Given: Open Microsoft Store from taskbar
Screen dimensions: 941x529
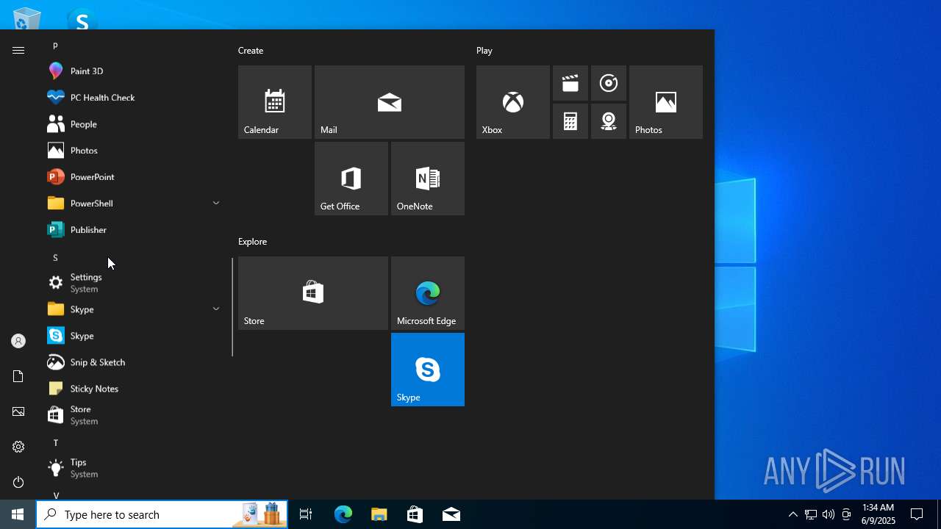Looking at the screenshot, I should 415,514.
